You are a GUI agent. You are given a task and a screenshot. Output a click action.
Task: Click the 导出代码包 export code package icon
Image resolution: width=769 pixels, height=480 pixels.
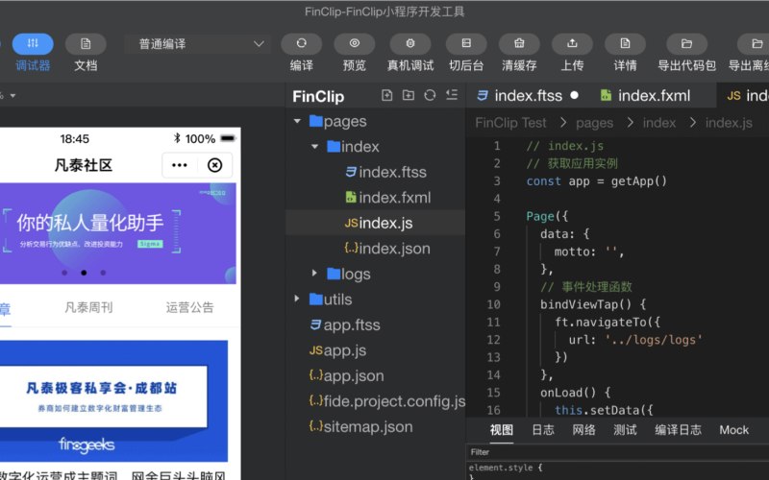tap(686, 44)
